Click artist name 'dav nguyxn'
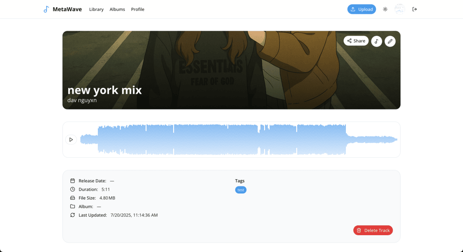463x252 pixels. tap(82, 100)
